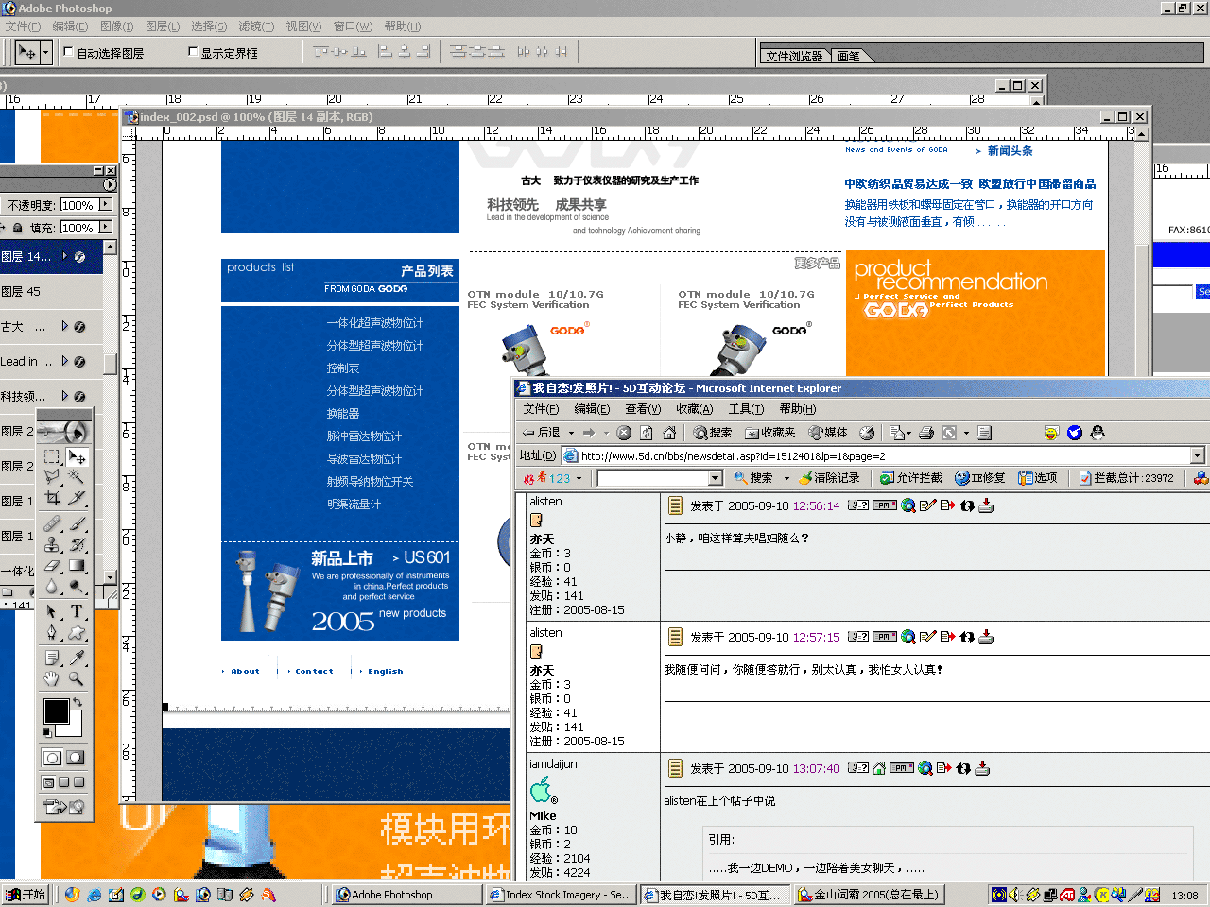Select the Eraser tool
Screen dimensions: 1210x907
52,565
